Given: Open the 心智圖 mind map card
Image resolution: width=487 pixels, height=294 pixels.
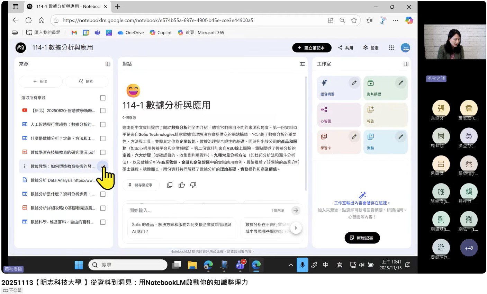Looking at the screenshot, I should click(339, 115).
